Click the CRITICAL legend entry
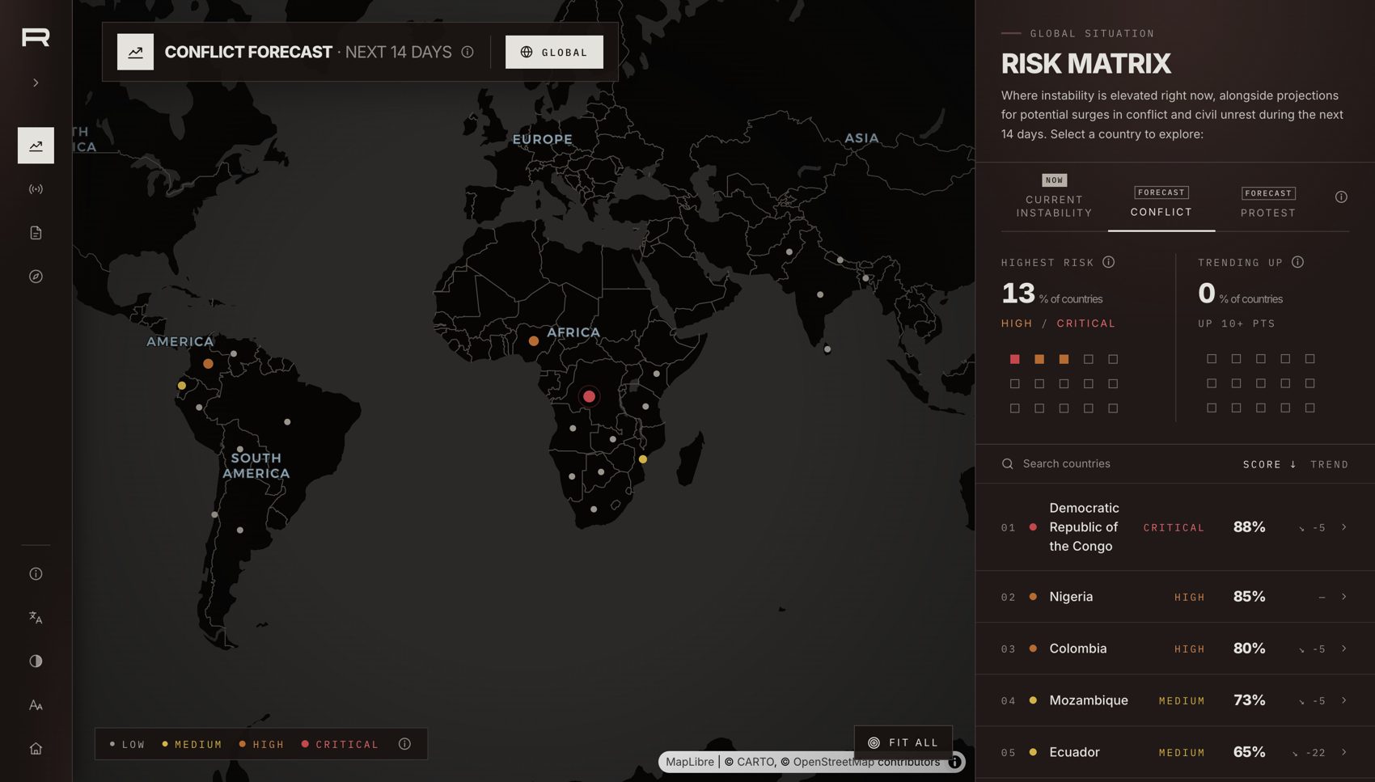The height and width of the screenshot is (782, 1375). point(340,744)
